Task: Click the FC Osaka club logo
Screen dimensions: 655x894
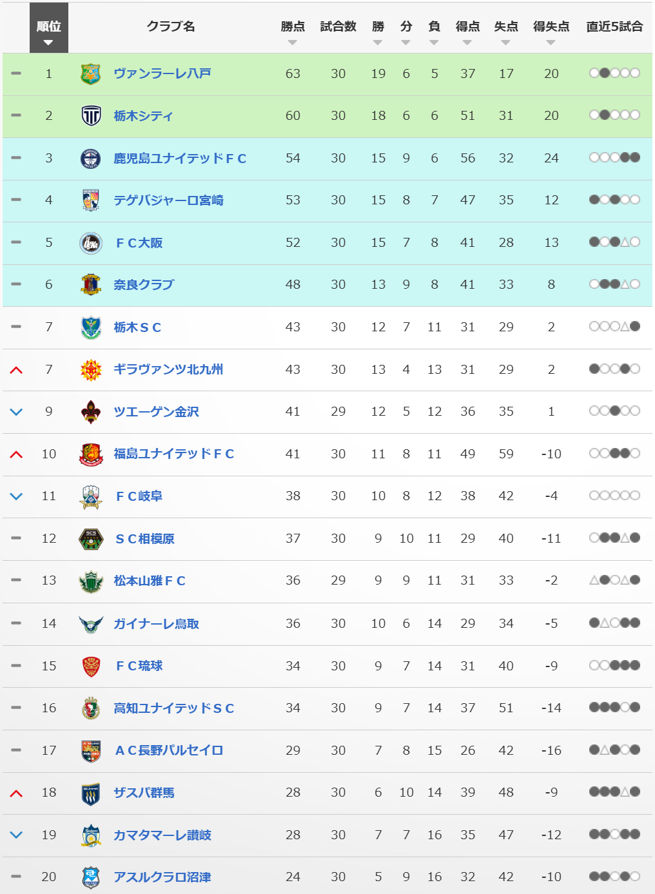Action: click(91, 243)
